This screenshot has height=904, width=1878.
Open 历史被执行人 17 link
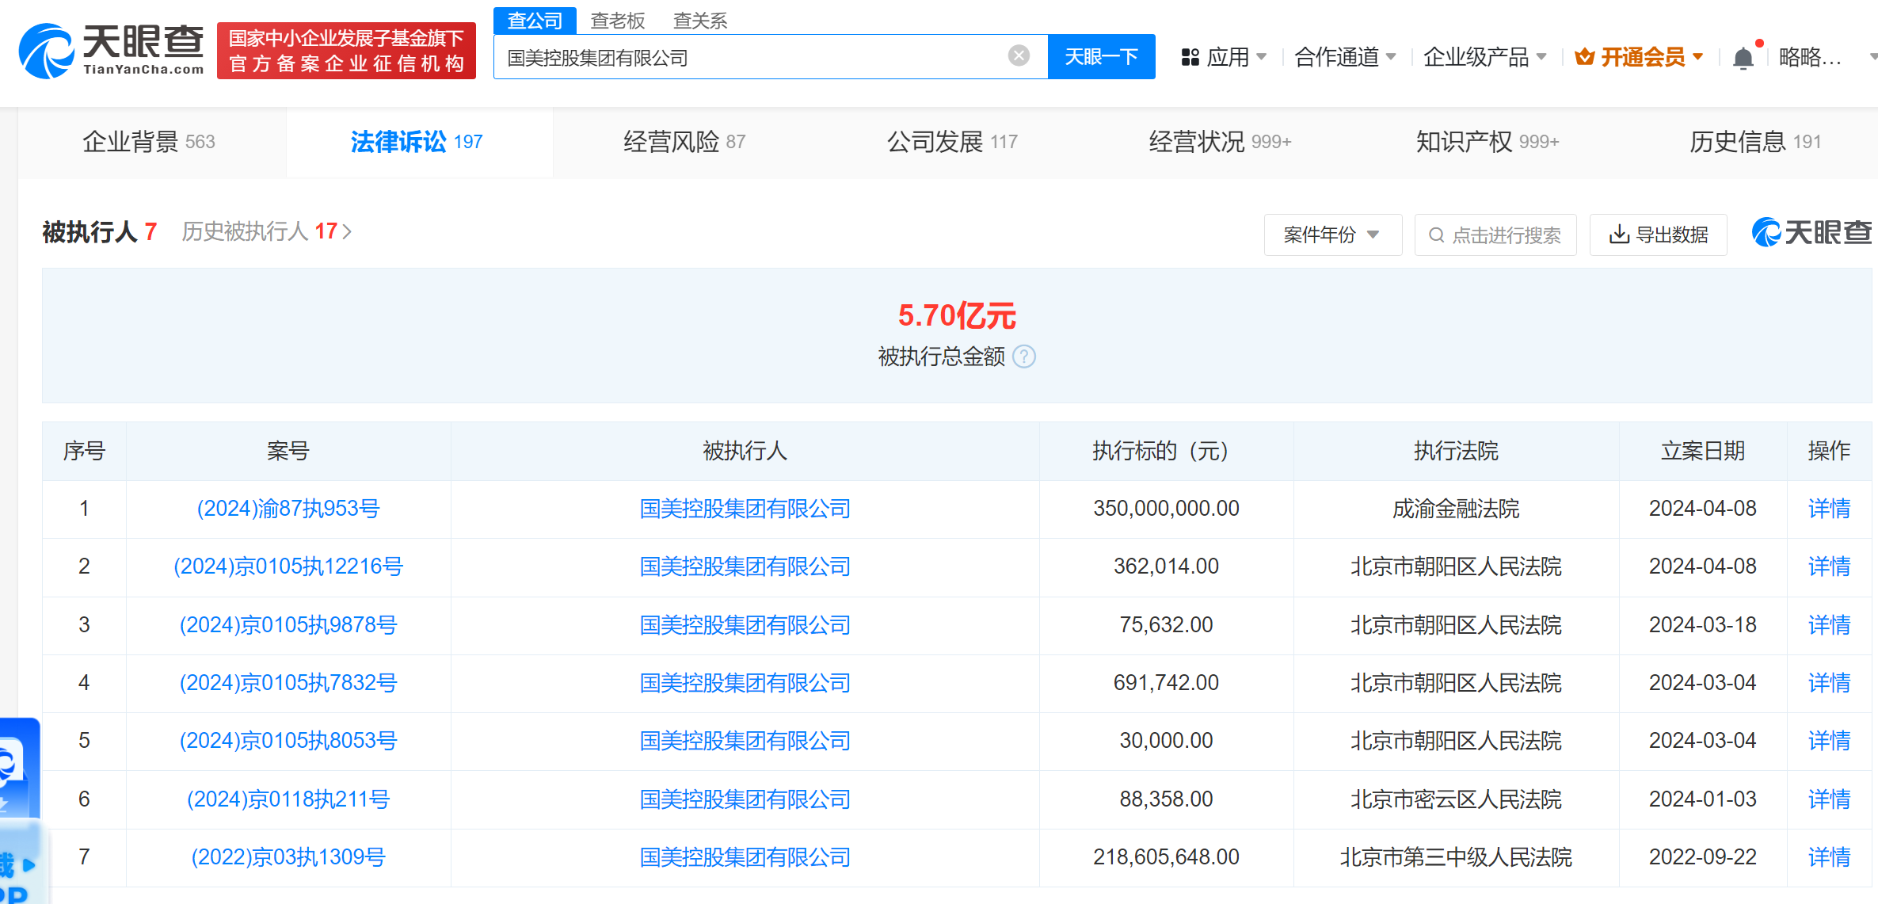(x=266, y=231)
